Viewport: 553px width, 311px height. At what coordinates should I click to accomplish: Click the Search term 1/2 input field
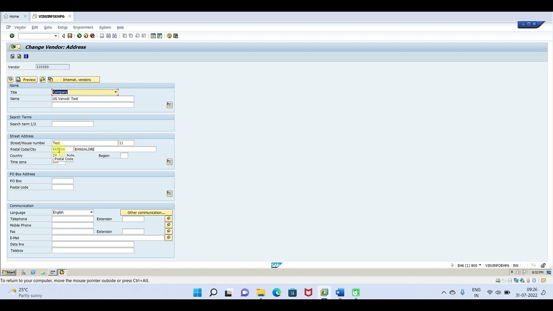point(73,124)
